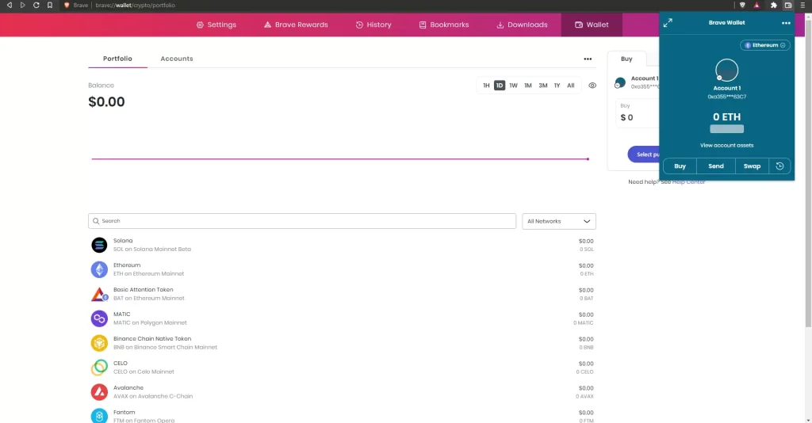Image resolution: width=812 pixels, height=423 pixels.
Task: Select the 1W chart timeframe
Action: point(513,86)
